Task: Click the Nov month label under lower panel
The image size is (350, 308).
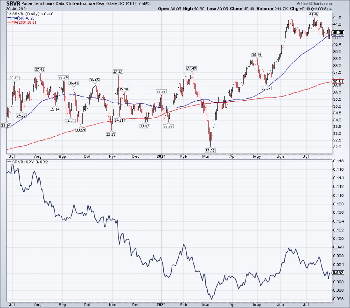Action: coord(113,305)
